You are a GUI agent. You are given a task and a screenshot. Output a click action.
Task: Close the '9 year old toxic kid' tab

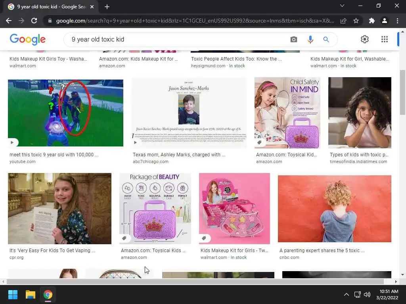pos(92,7)
